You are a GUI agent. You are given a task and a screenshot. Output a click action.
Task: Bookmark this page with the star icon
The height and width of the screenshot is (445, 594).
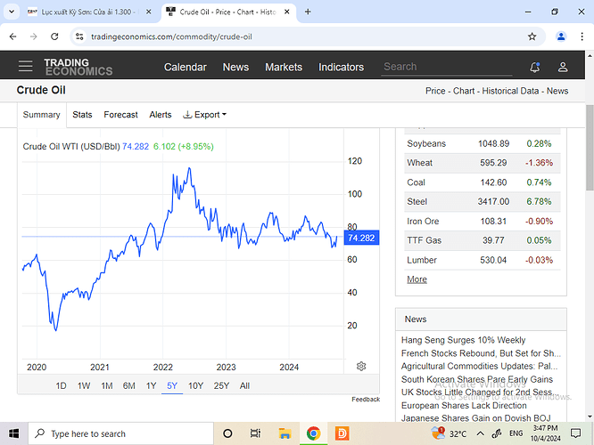click(532, 36)
